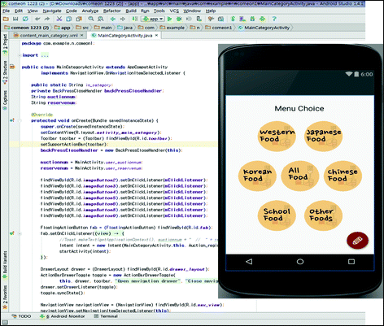Click the Replace magnifier icon

(101, 19)
